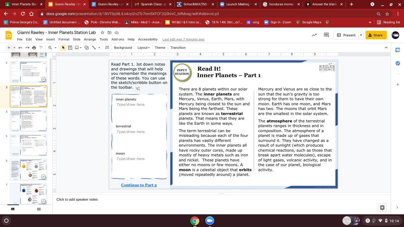The image size is (404, 227).
Task: Click the yellow Share button
Action: click(x=376, y=35)
